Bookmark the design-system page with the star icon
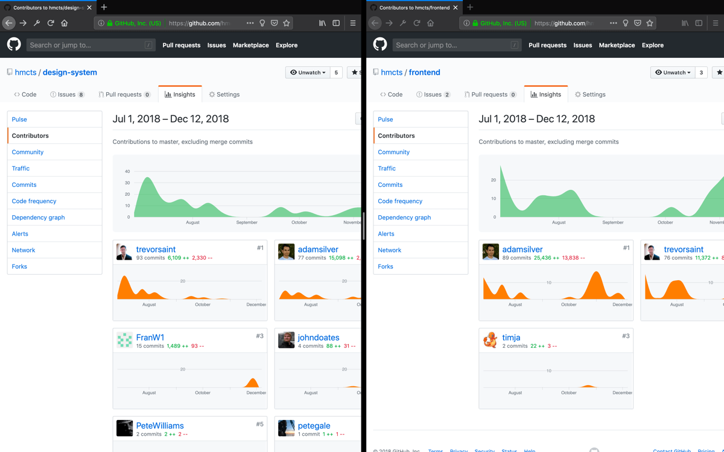Screen dimensions: 724x452 coord(287,23)
